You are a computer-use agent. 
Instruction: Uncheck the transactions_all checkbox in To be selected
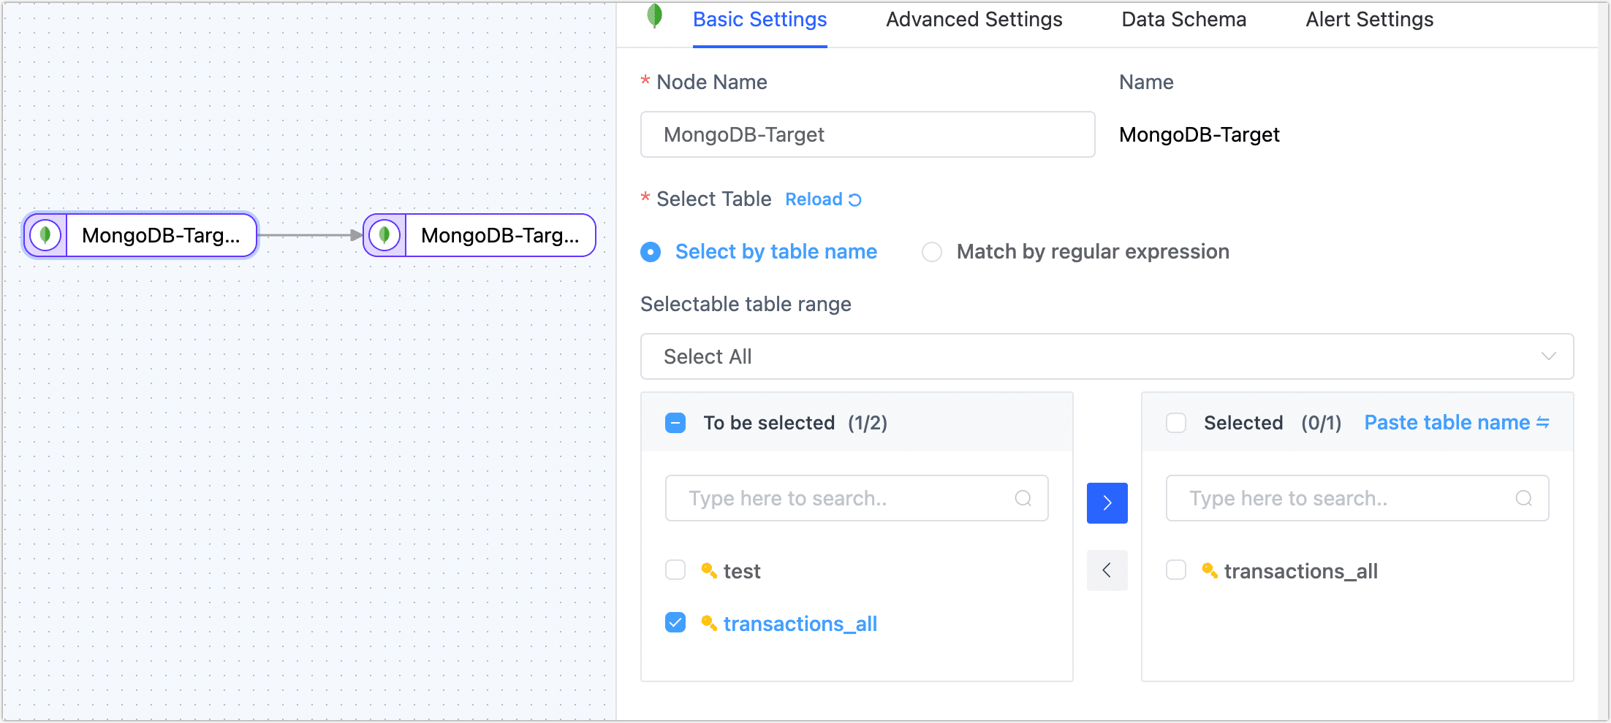pyautogui.click(x=675, y=622)
